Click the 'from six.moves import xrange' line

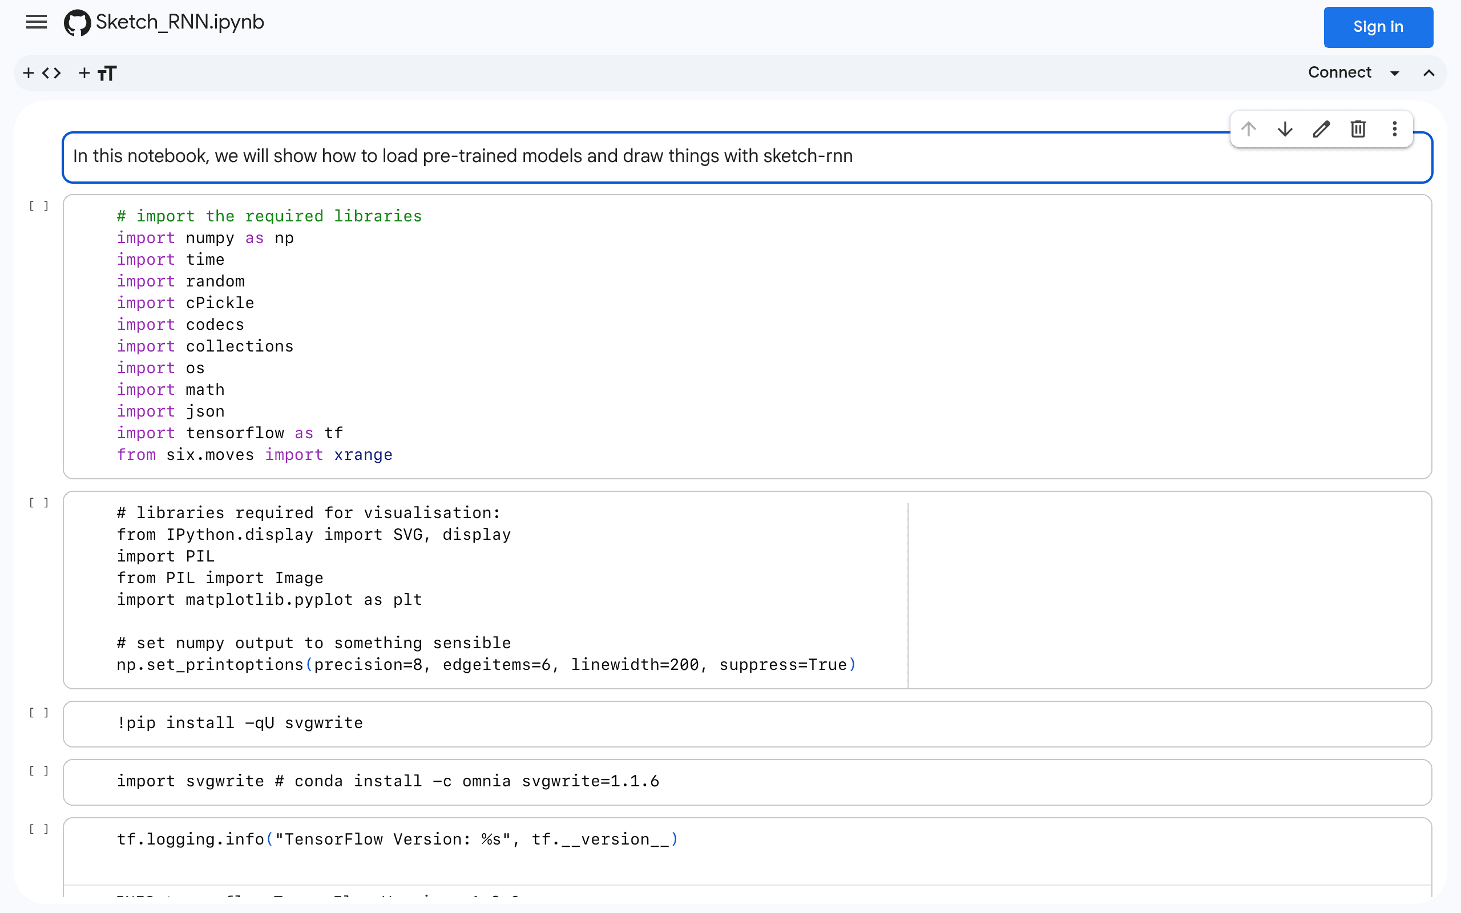(x=255, y=455)
